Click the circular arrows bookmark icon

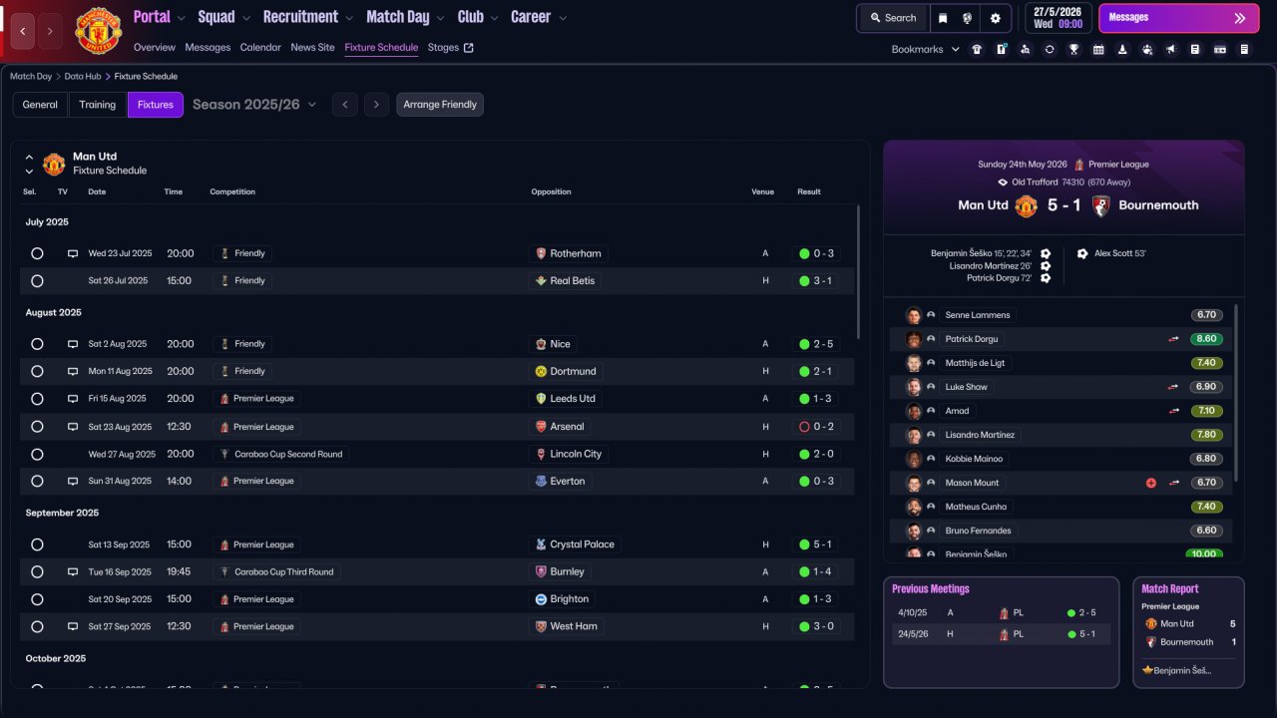(1050, 49)
